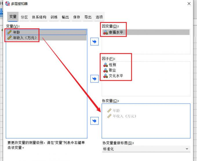Switch to the 导出 tab
This screenshot has height=161, width=197.
[88, 17]
